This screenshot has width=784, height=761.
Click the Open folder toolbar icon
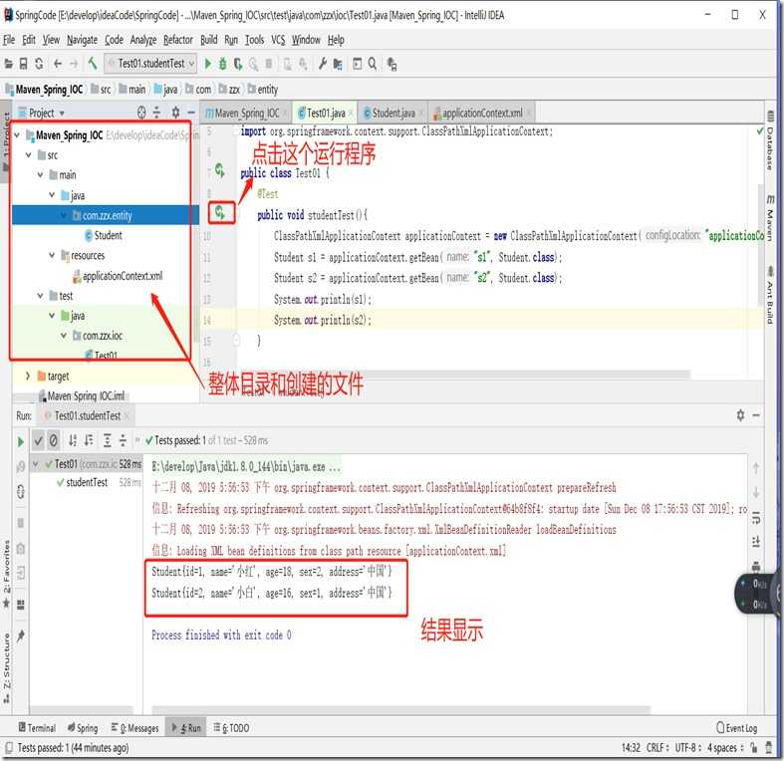8,64
